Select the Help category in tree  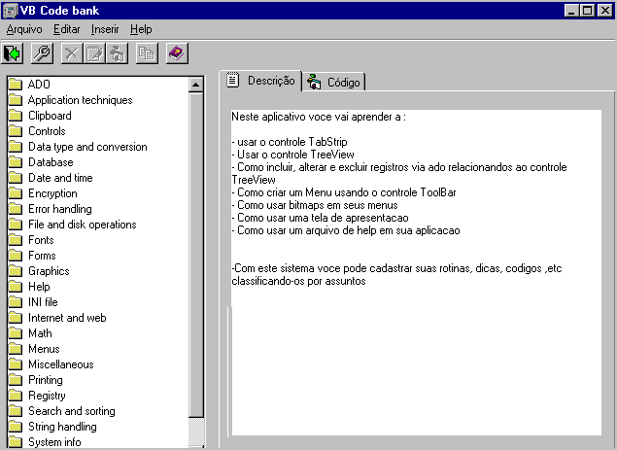(x=39, y=287)
